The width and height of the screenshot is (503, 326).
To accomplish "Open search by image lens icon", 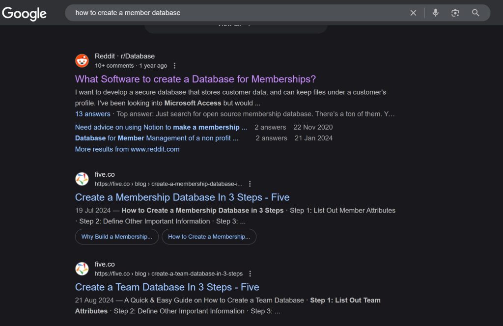I will [455, 13].
